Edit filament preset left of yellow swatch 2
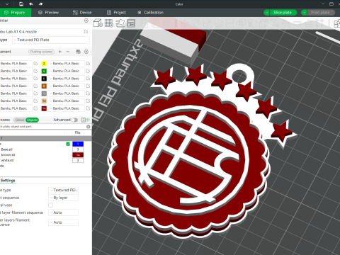The image size is (340, 255). [x=35, y=64]
